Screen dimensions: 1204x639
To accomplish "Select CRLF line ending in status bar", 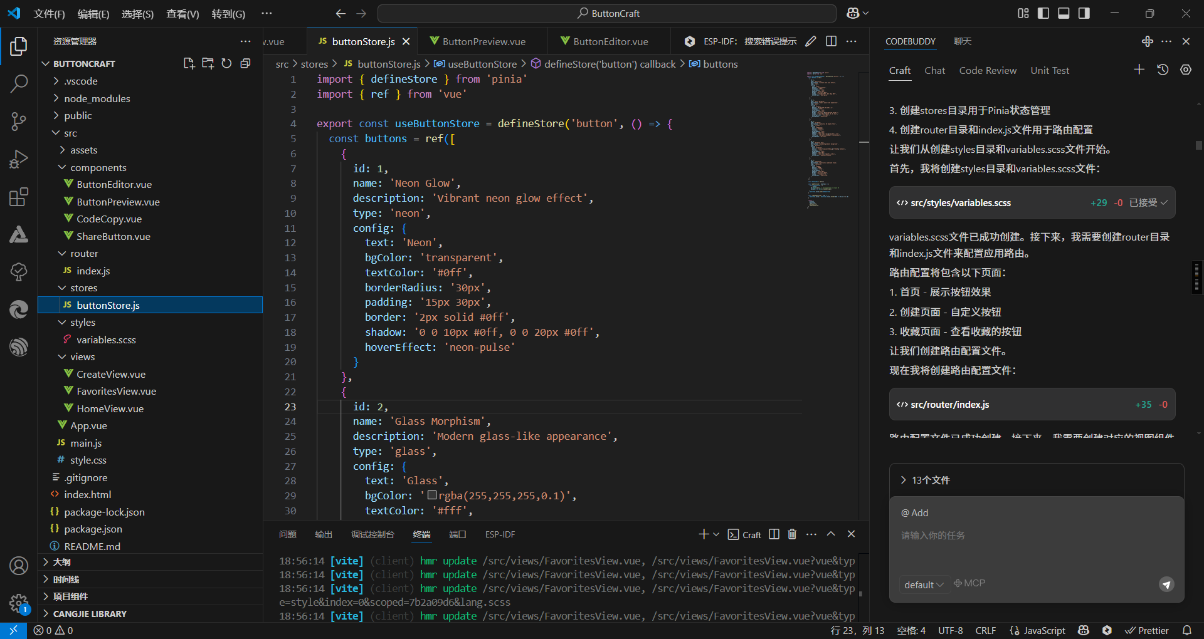I will pyautogui.click(x=986, y=630).
